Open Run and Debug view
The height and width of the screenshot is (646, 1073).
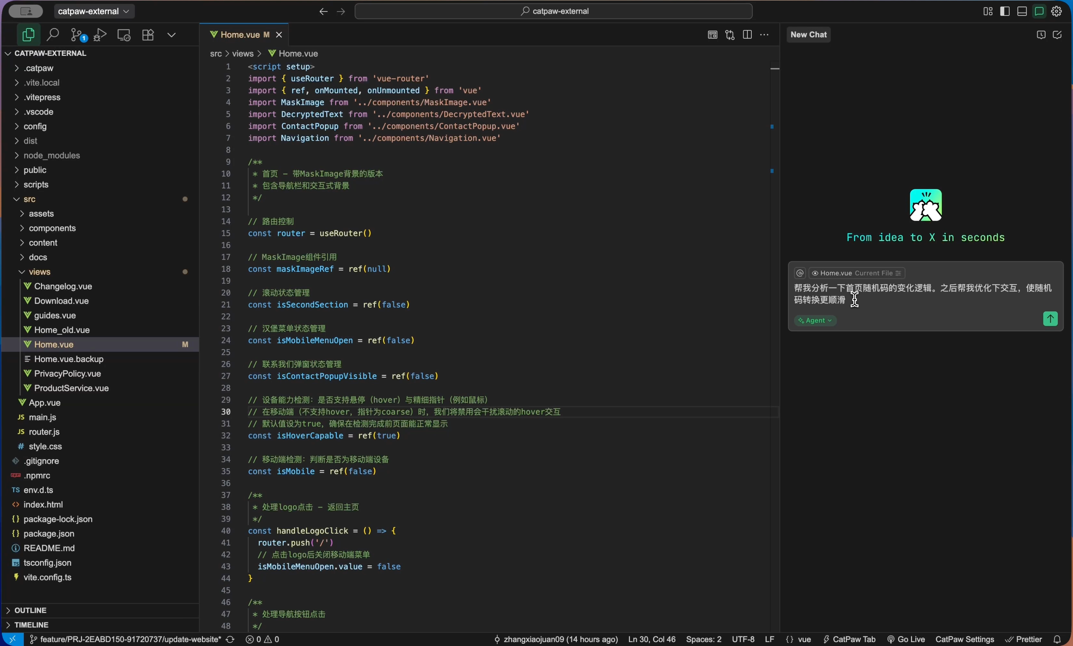click(100, 35)
